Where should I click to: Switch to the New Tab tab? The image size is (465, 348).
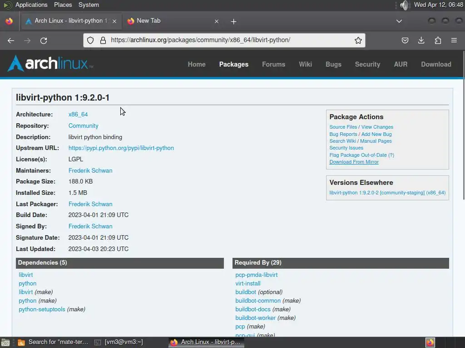[x=173, y=21]
